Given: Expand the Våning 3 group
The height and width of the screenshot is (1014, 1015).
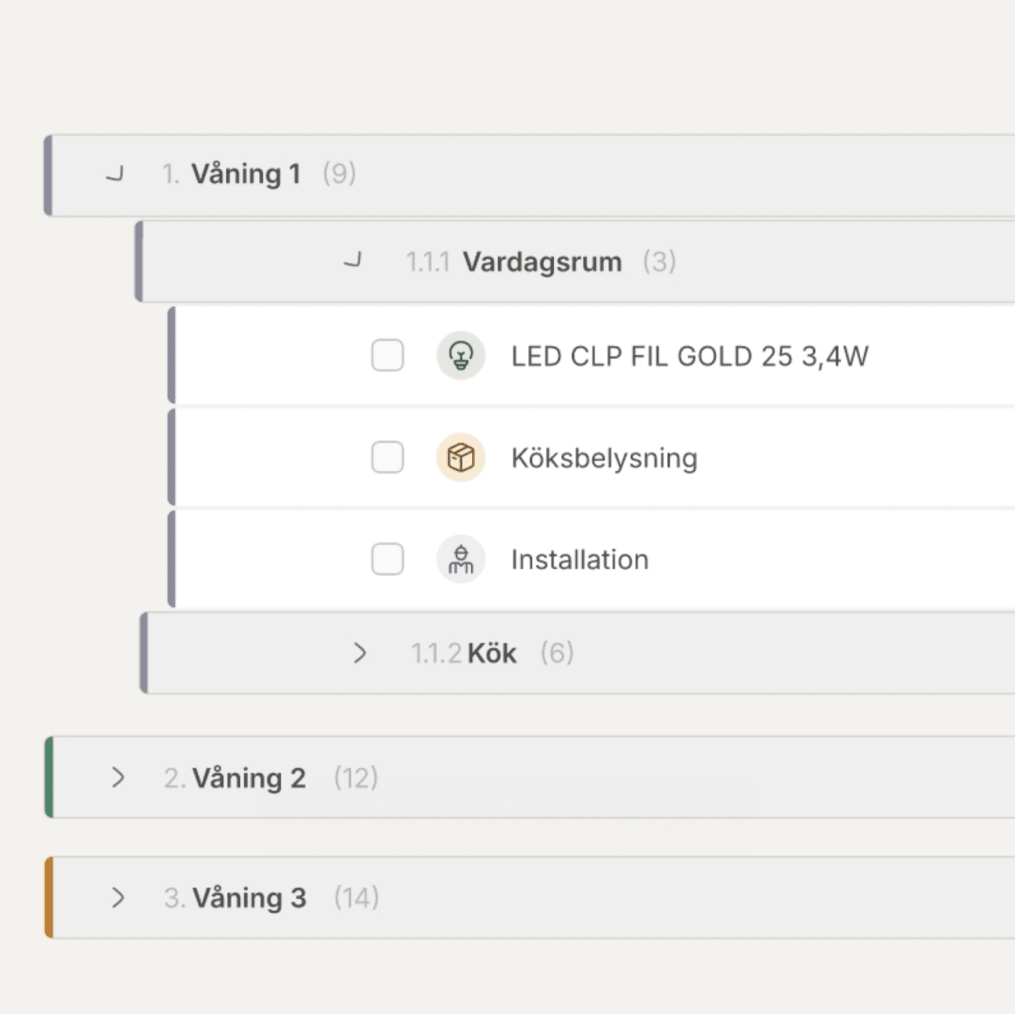Looking at the screenshot, I should pyautogui.click(x=118, y=897).
